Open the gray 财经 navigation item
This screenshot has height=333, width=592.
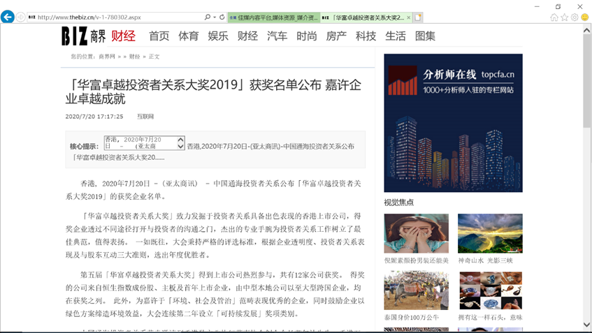coord(247,36)
